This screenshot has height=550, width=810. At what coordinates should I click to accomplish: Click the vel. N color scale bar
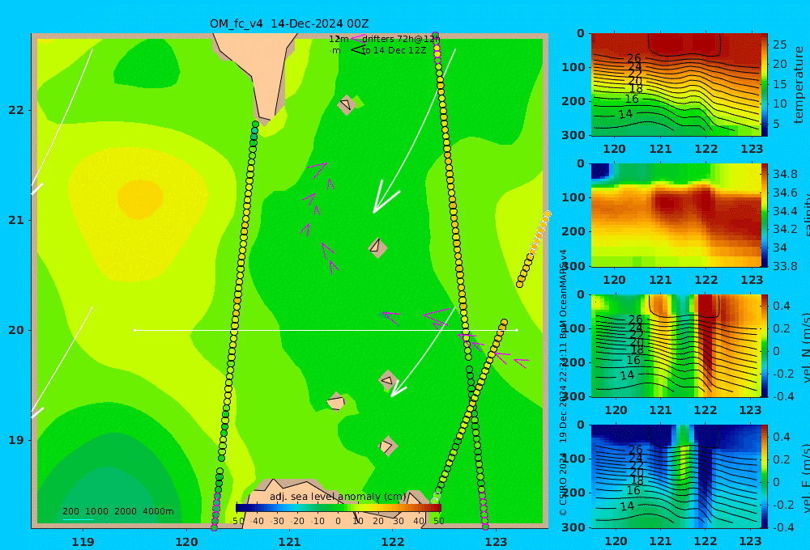(765, 345)
